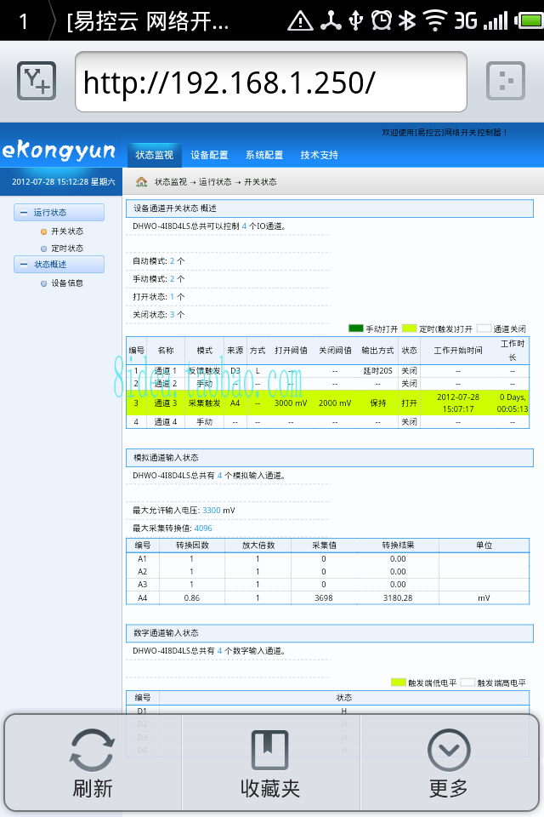Click the green 手动打开 legend swatch
This screenshot has height=817, width=544.
click(355, 329)
